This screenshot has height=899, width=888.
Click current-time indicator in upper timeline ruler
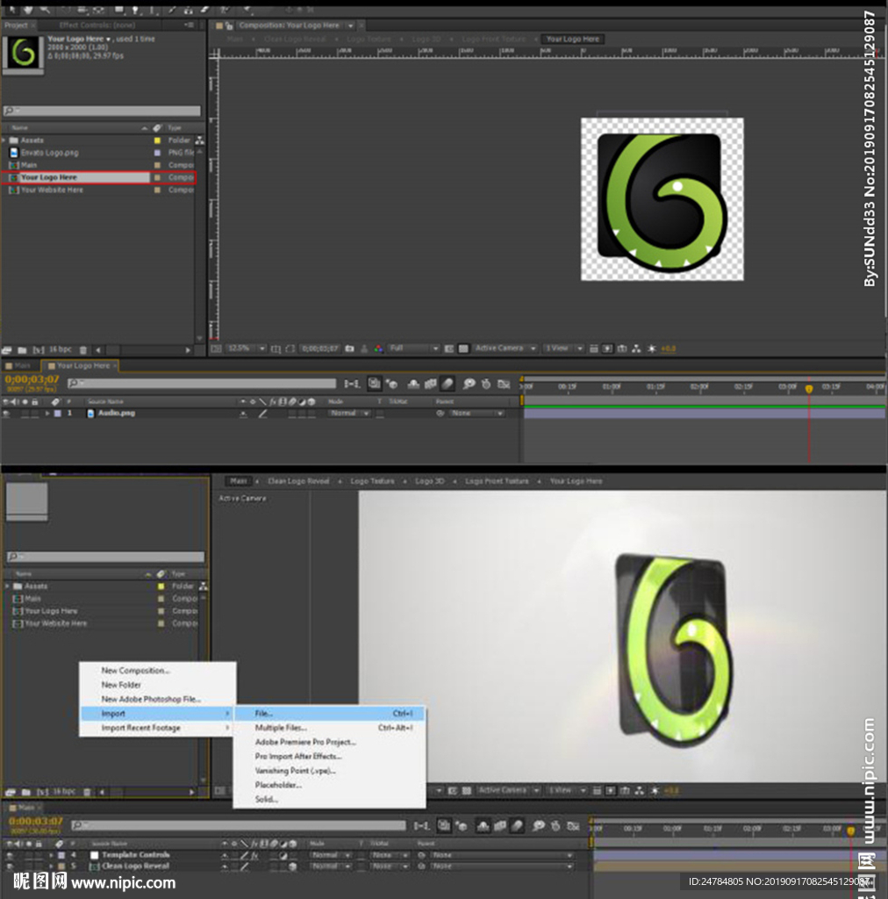pos(809,389)
